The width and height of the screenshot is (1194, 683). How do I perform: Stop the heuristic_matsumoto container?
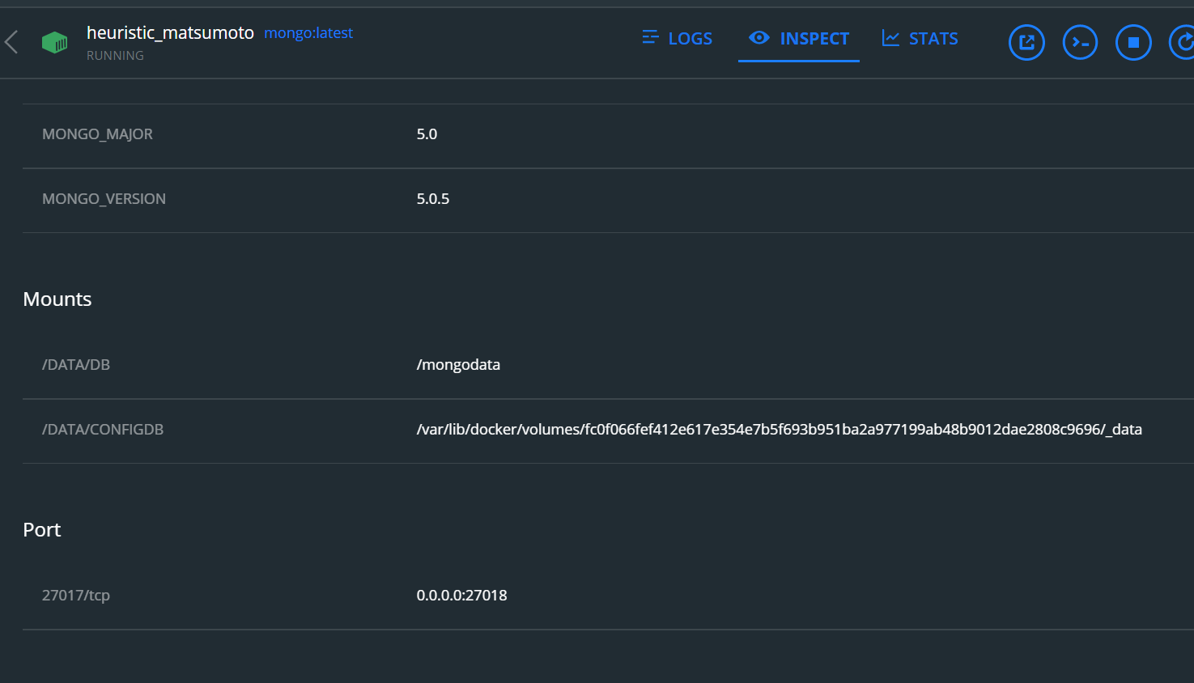(1133, 42)
